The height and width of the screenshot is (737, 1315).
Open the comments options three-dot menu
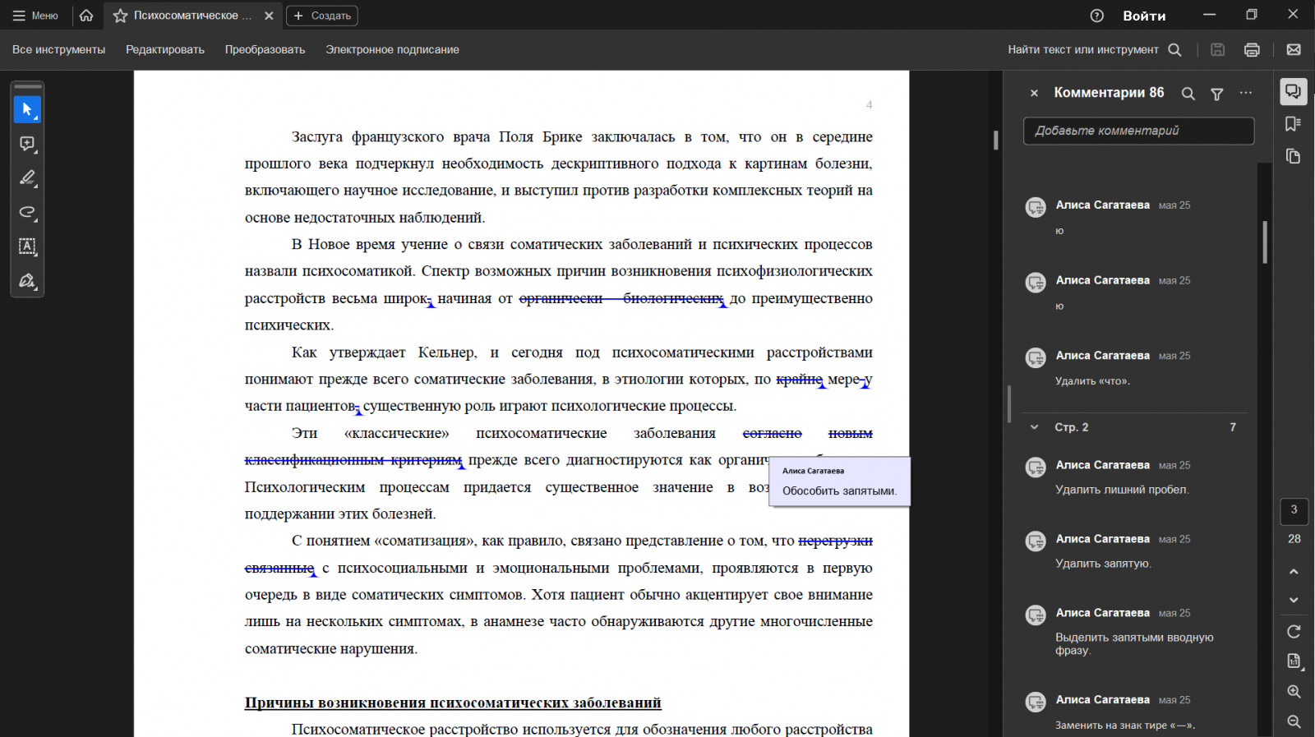pyautogui.click(x=1246, y=93)
